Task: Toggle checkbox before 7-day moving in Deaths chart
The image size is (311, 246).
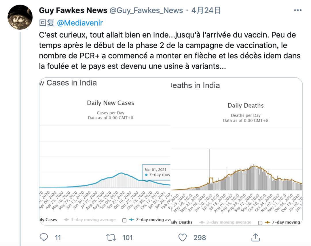Action: [261, 223]
